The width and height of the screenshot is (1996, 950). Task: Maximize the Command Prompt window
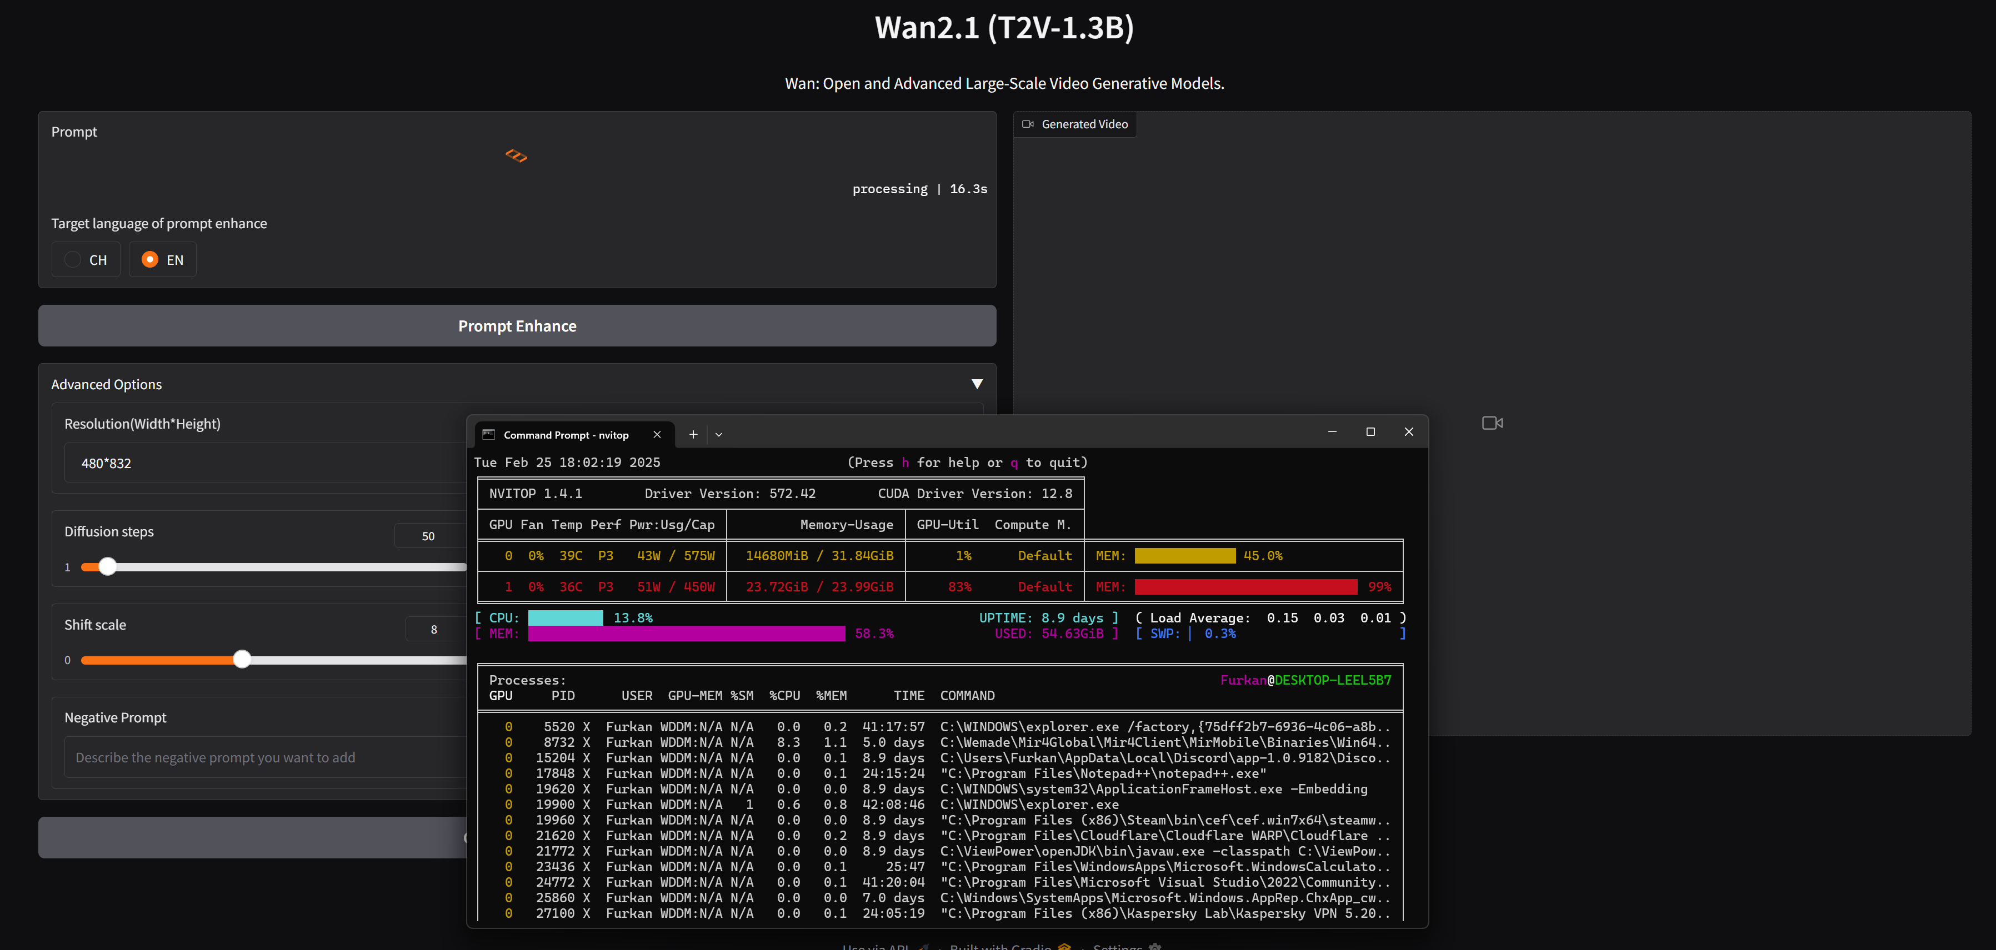point(1370,432)
